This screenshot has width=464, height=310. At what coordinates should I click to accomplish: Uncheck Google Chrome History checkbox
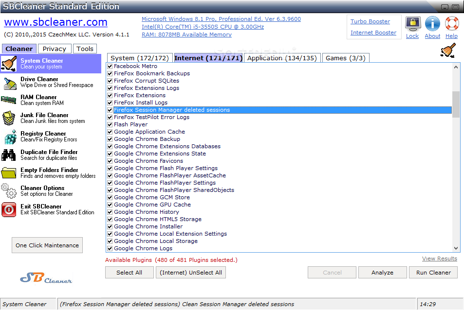click(110, 212)
